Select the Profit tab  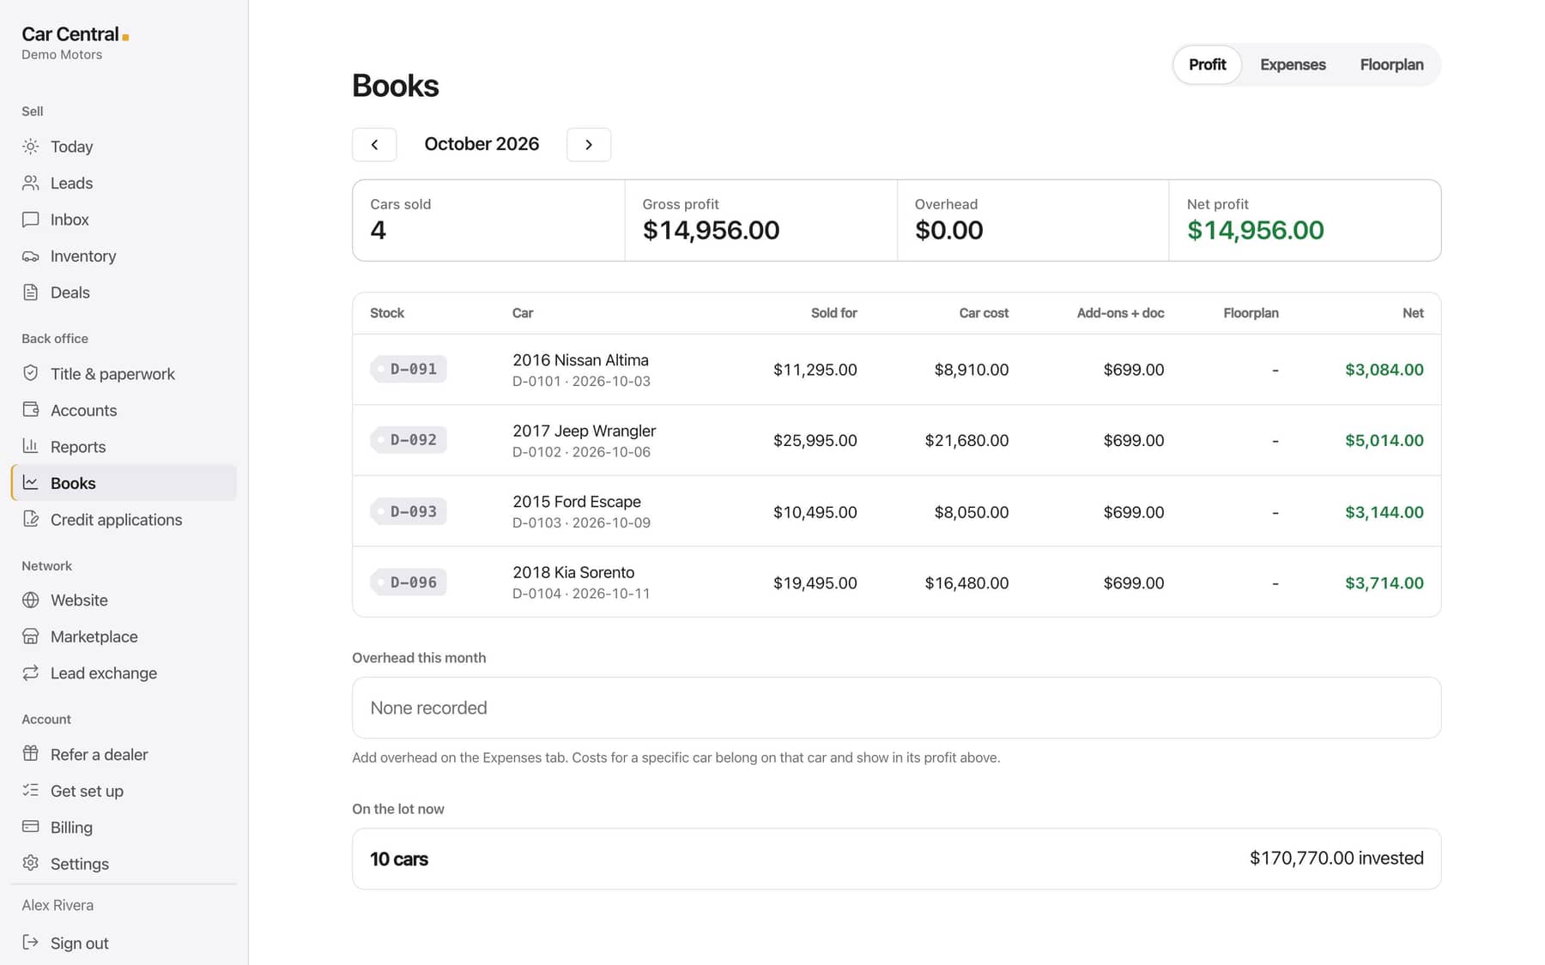[x=1207, y=65]
